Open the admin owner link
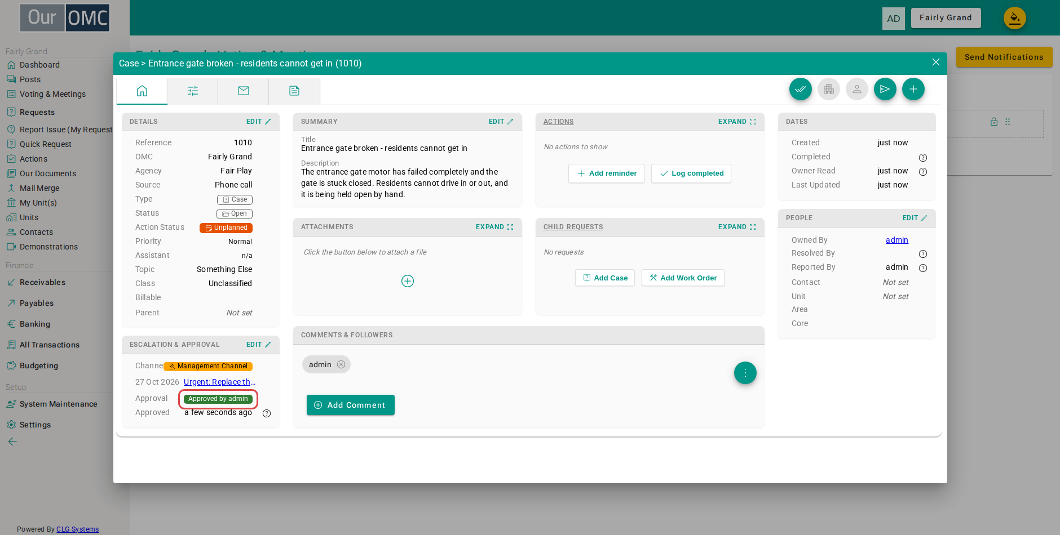The image size is (1060, 535). click(x=896, y=240)
